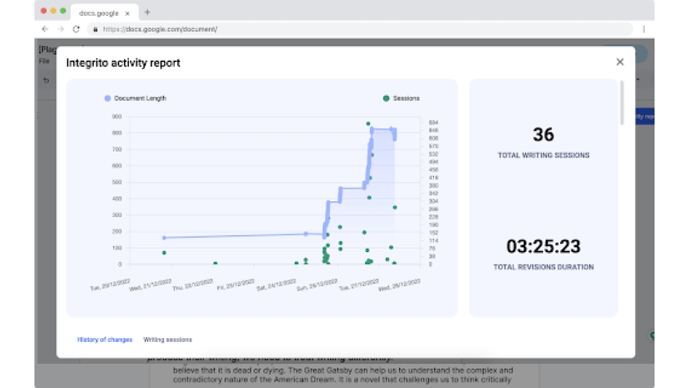The image size is (689, 388).
Task: Click the 03:25:23 total revisions duration value
Action: [x=543, y=246]
